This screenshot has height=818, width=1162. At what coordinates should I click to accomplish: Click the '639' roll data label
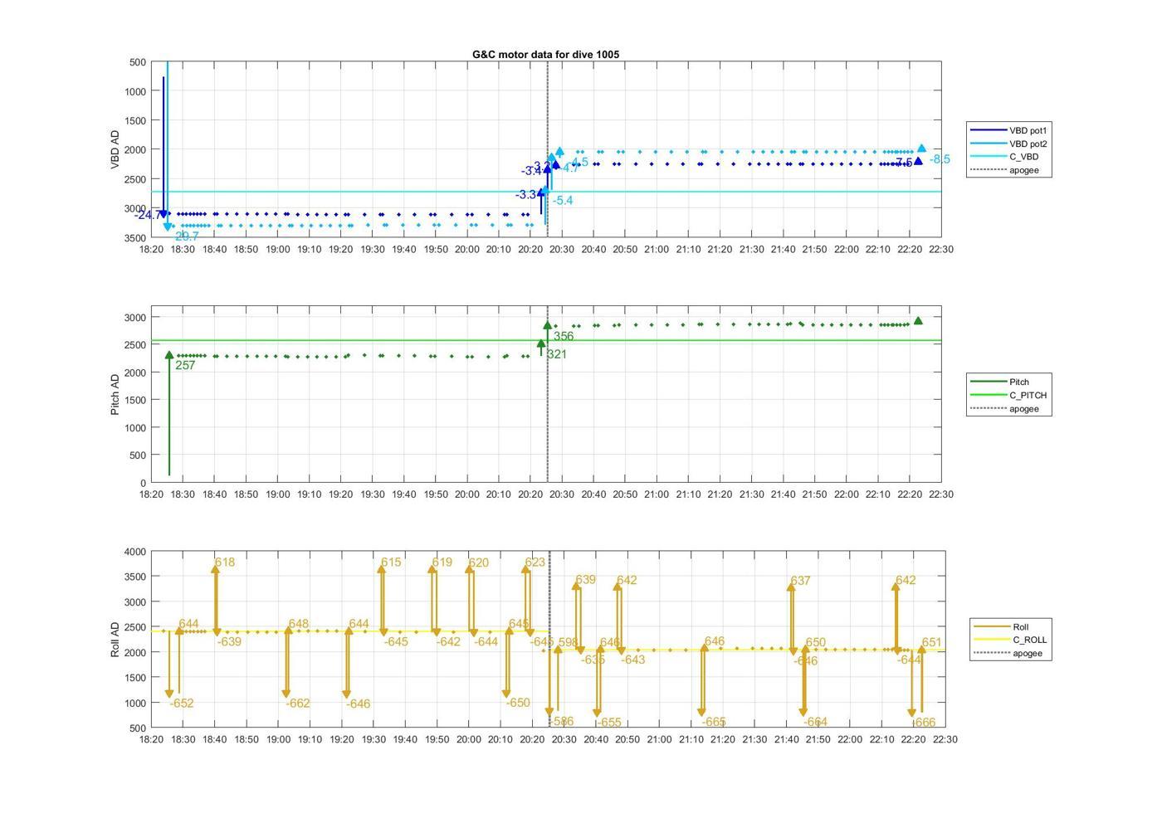tap(586, 580)
